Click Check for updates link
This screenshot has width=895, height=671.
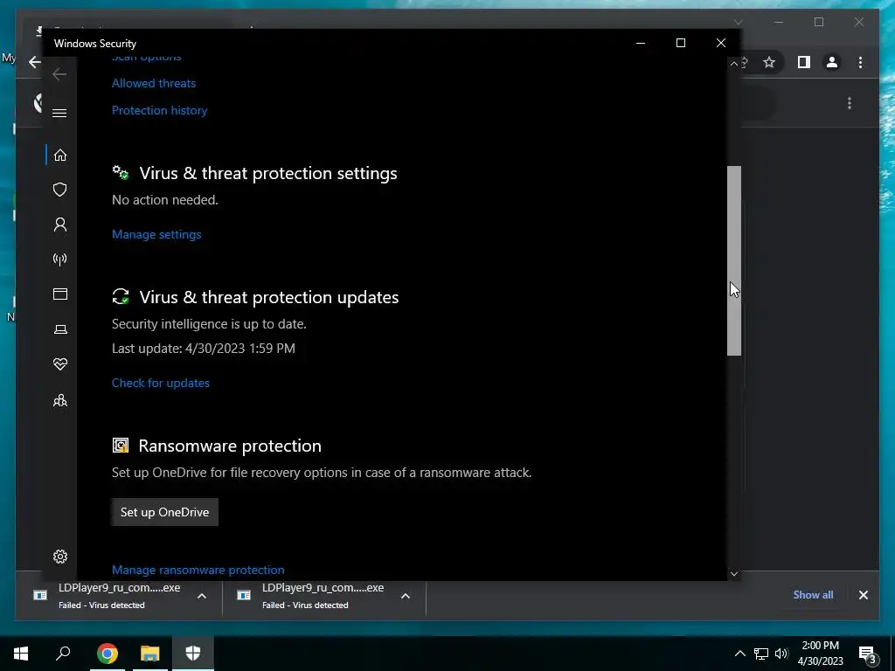click(x=161, y=383)
